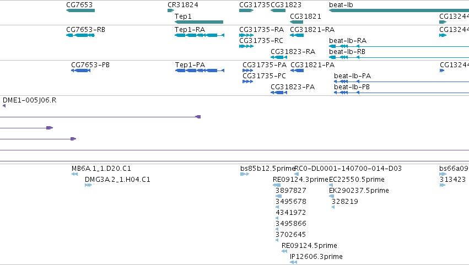The width and height of the screenshot is (469, 265).
Task: Click the CG7653-PB protein label
Action: tap(90, 65)
